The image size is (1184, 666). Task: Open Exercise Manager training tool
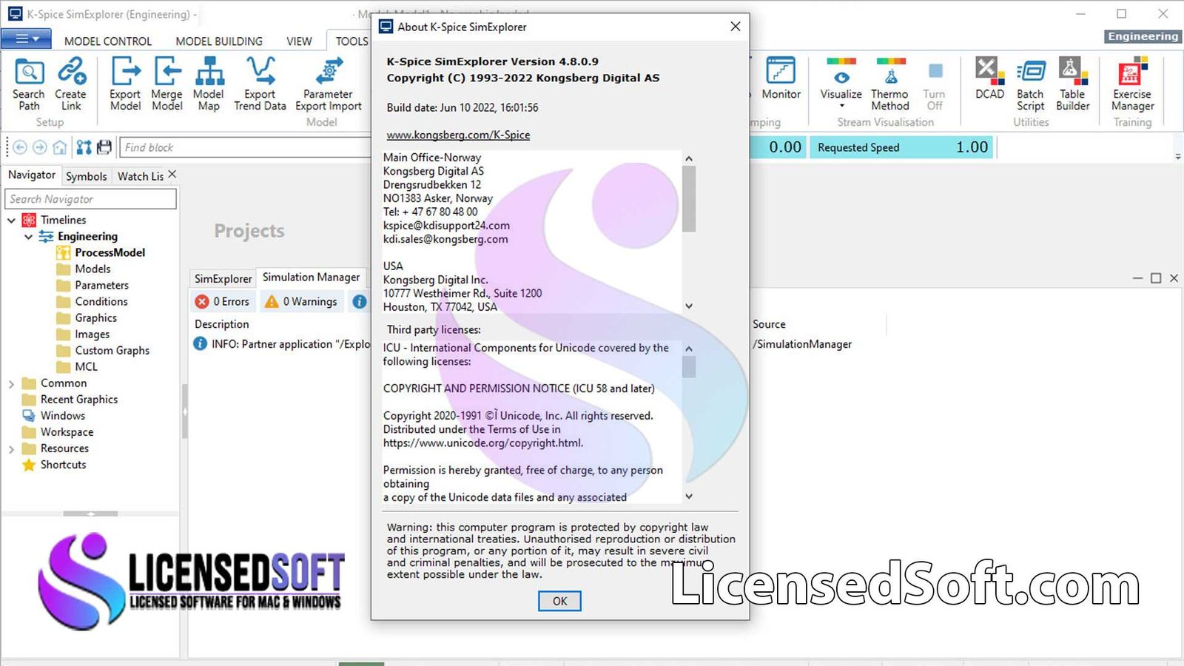(1132, 84)
